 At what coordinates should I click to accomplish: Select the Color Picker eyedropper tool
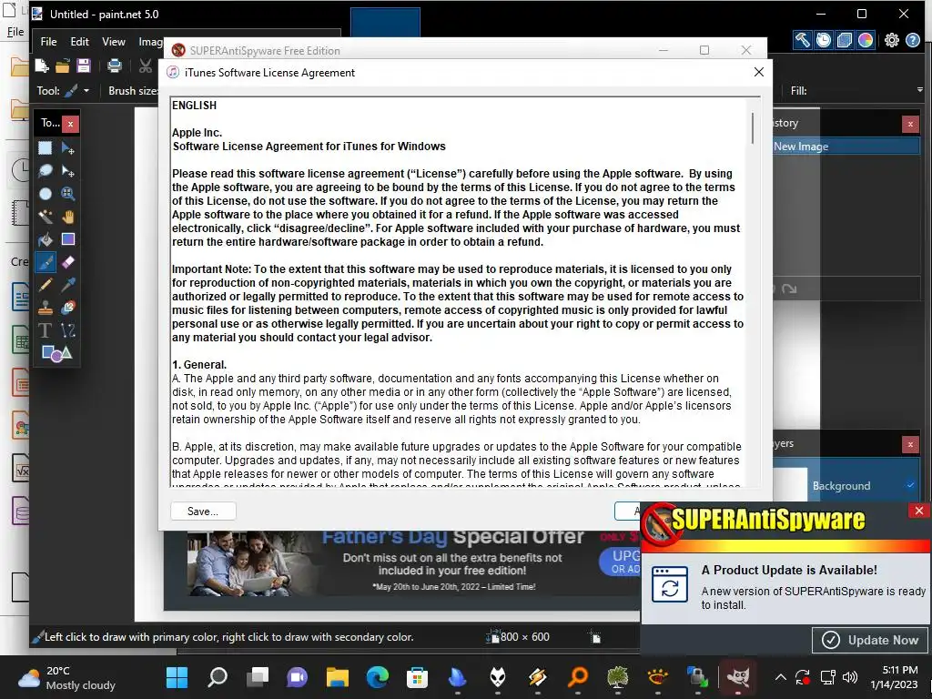[x=68, y=285]
